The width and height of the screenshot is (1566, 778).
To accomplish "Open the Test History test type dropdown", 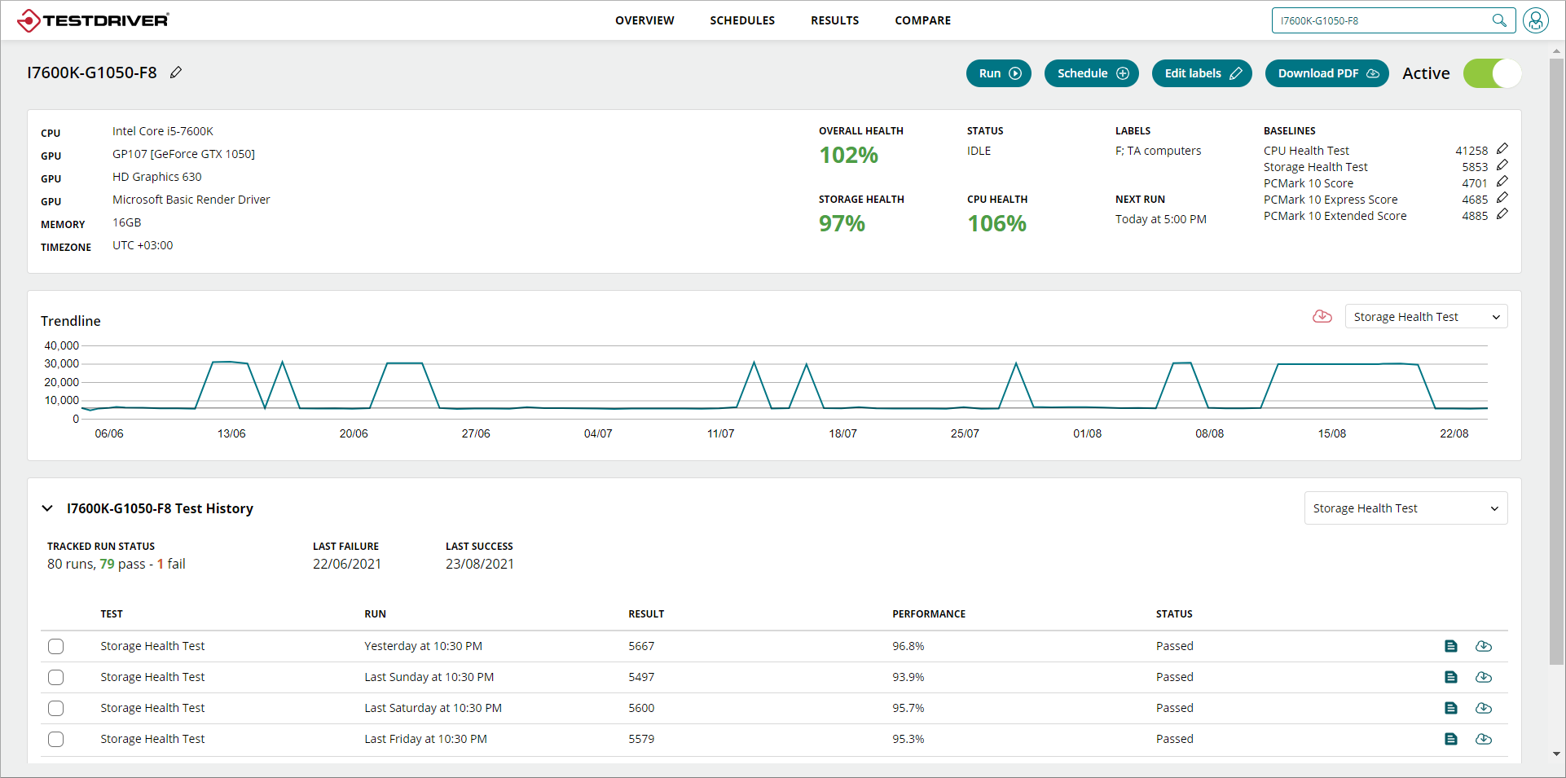I will 1405,508.
